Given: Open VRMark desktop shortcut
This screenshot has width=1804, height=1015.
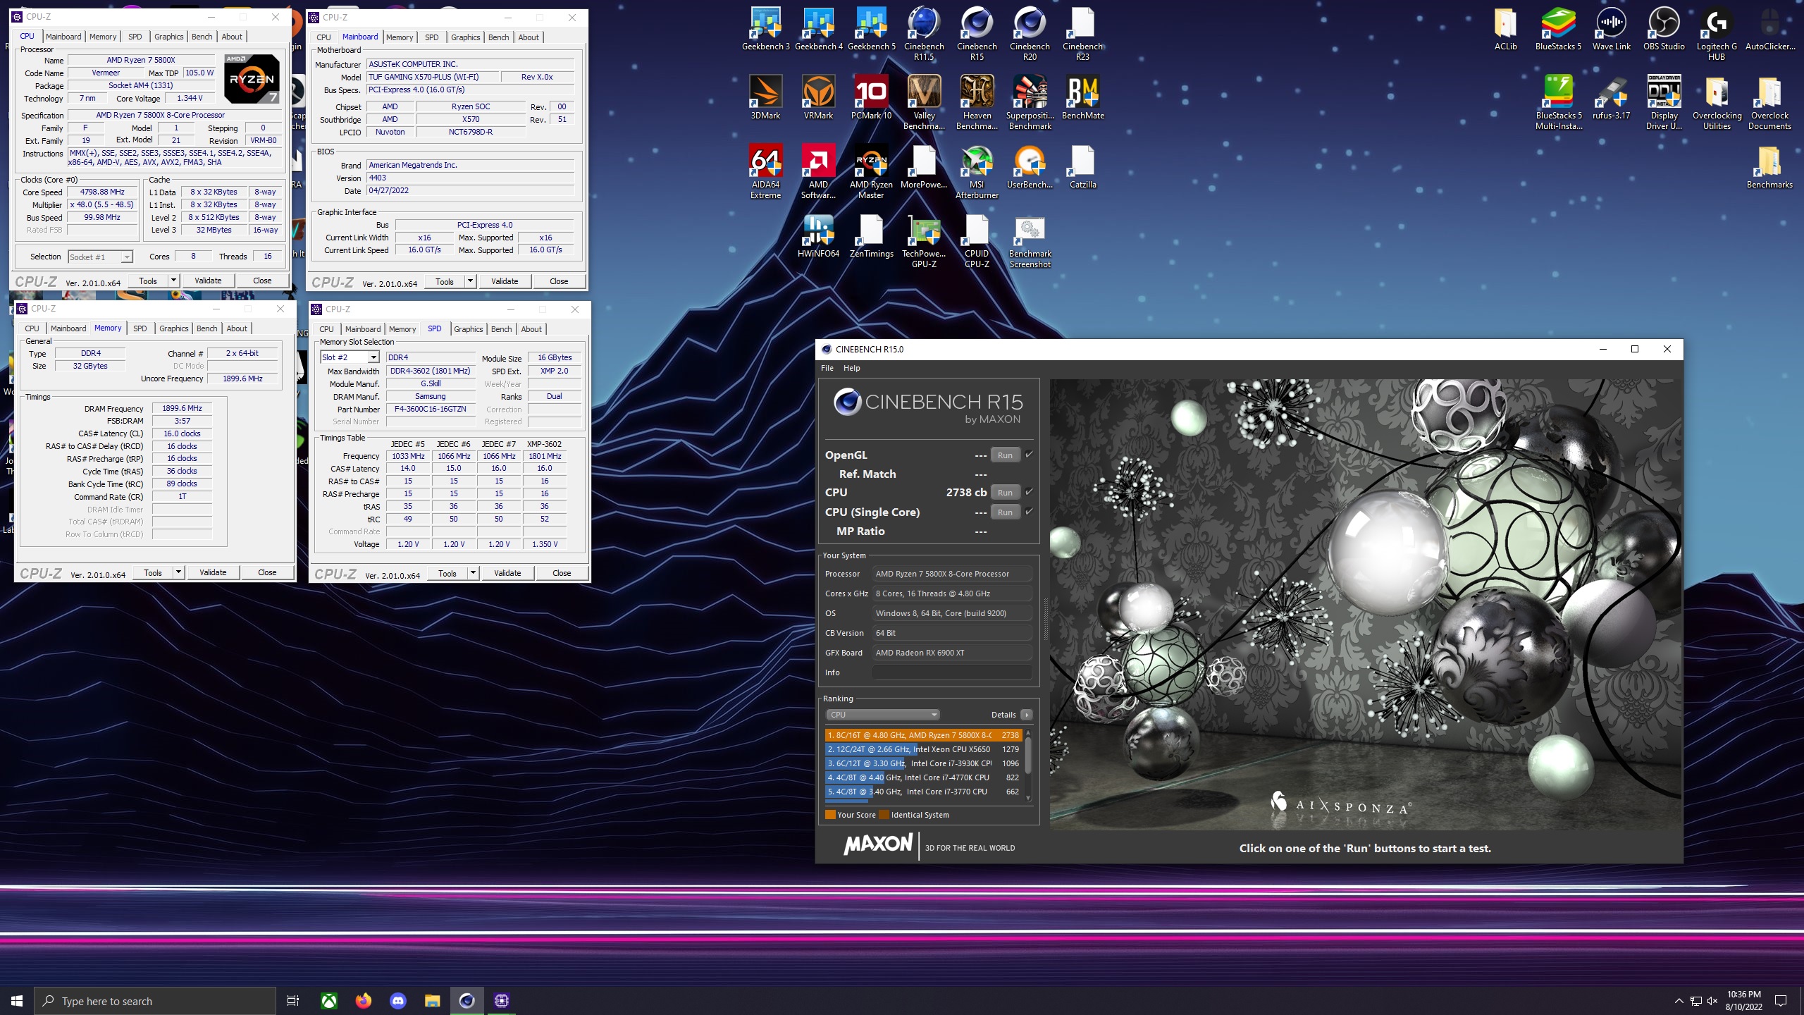Looking at the screenshot, I should (x=818, y=97).
